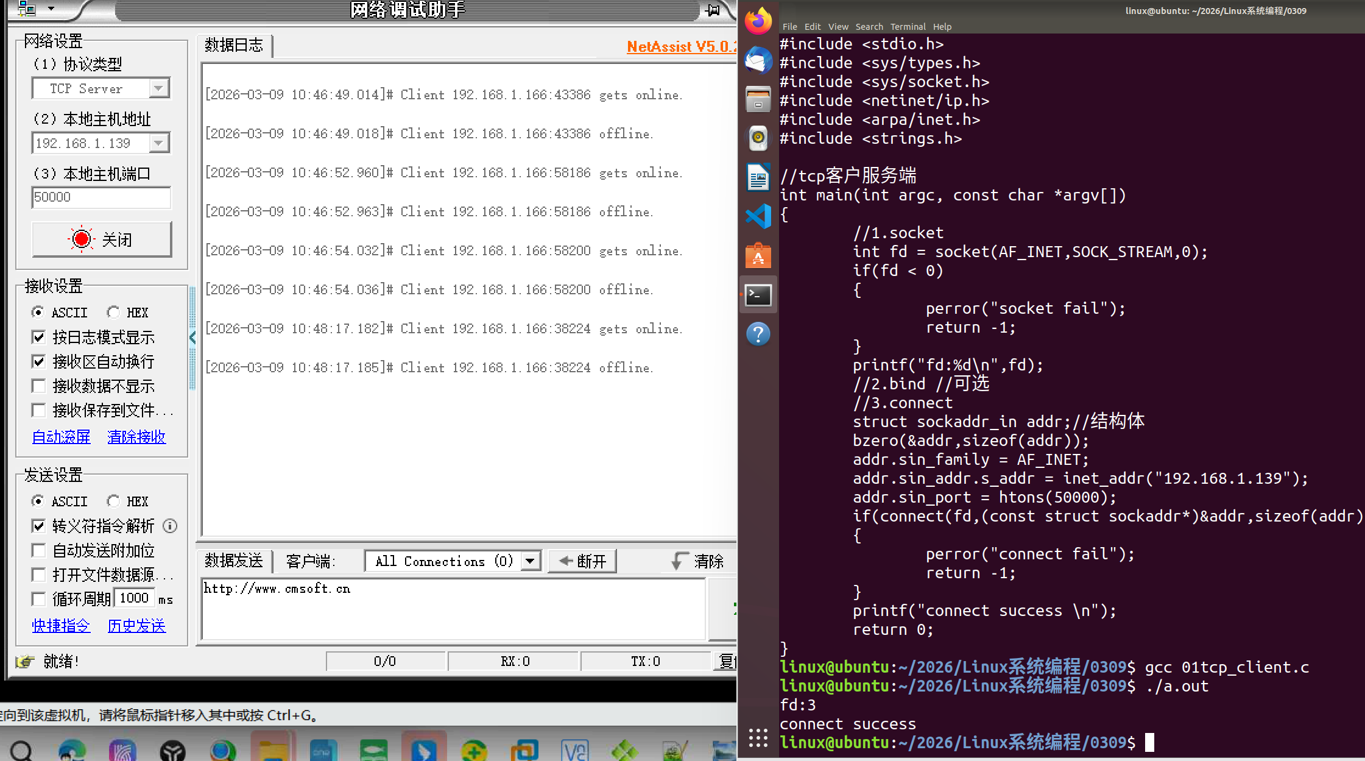Image resolution: width=1365 pixels, height=761 pixels.
Task: Open the Terminal menu in menu bar
Action: coord(908,27)
